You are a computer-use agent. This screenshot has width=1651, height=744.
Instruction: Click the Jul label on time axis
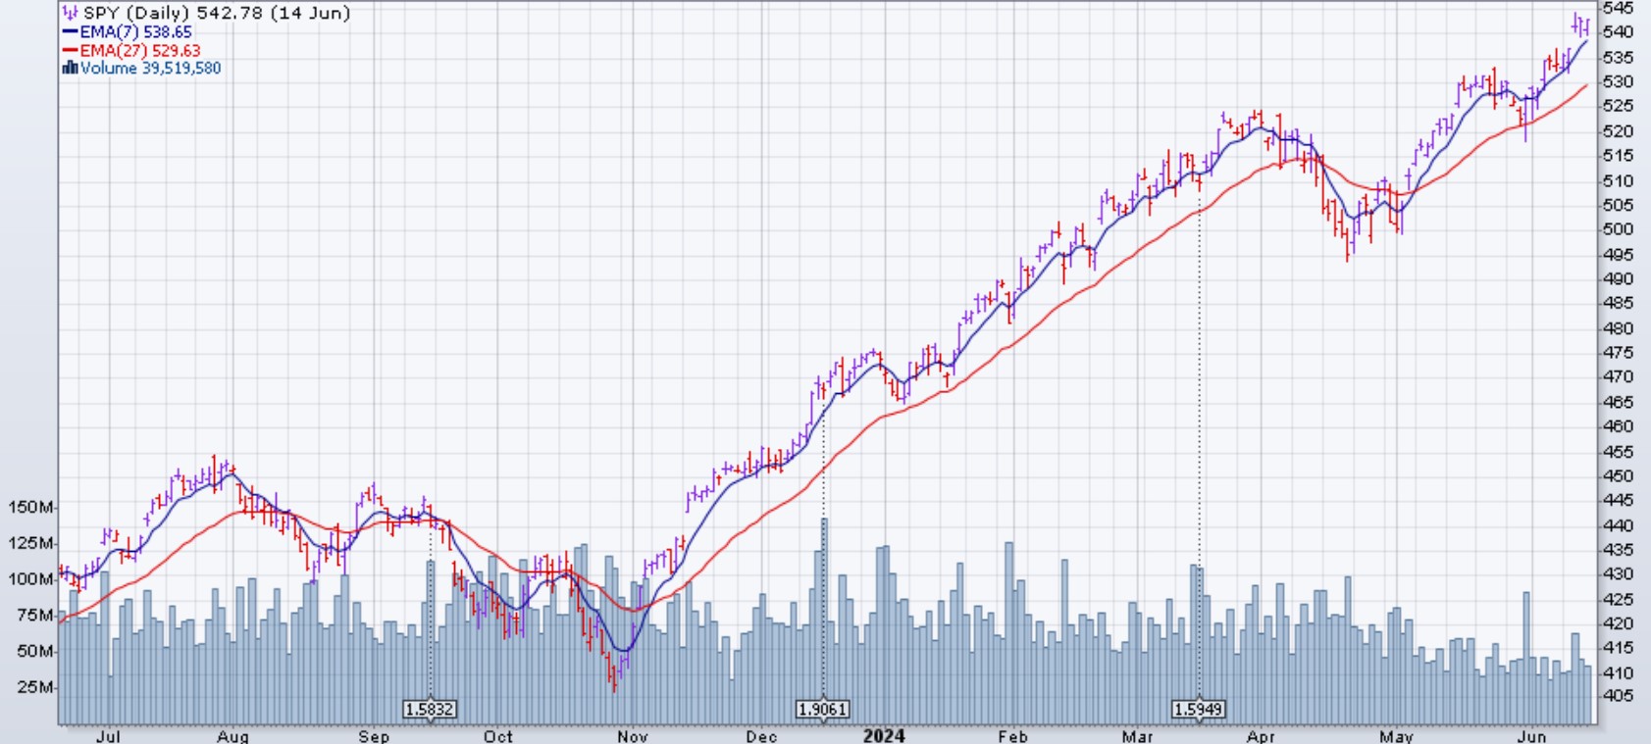click(x=108, y=736)
